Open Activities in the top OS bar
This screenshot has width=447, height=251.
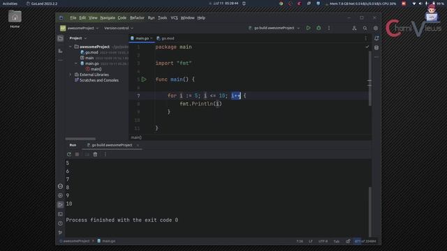point(10,3)
